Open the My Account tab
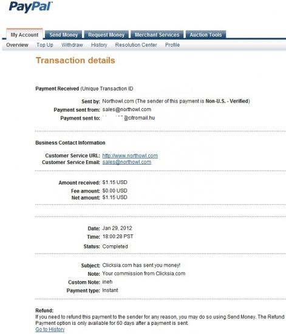 [x=24, y=35]
